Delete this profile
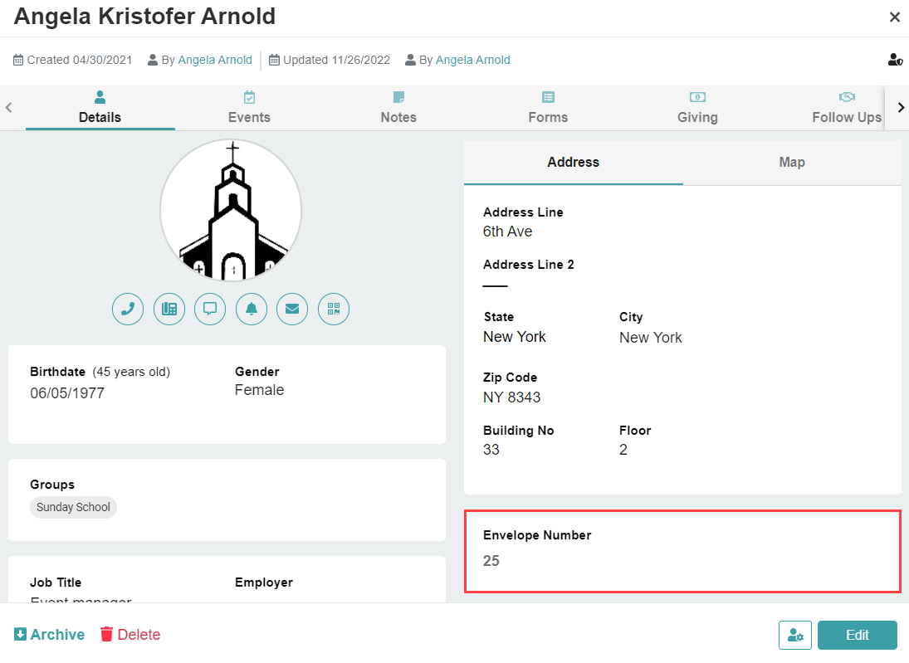The height and width of the screenshot is (663, 909). tap(130, 635)
